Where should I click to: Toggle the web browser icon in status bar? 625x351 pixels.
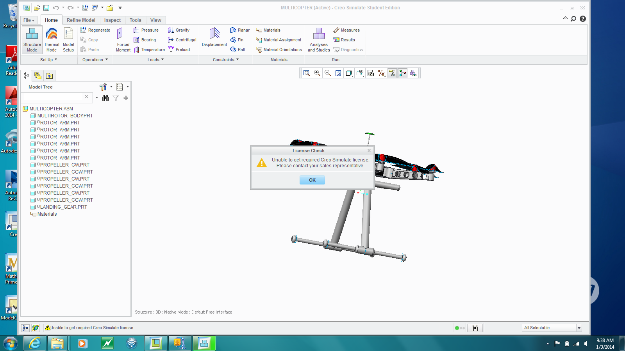click(36, 328)
